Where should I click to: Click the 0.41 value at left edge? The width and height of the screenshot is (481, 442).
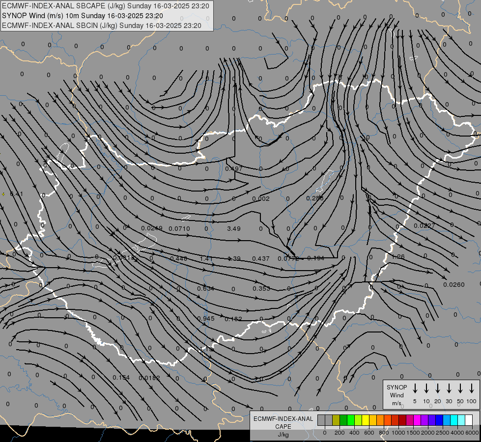point(16,194)
